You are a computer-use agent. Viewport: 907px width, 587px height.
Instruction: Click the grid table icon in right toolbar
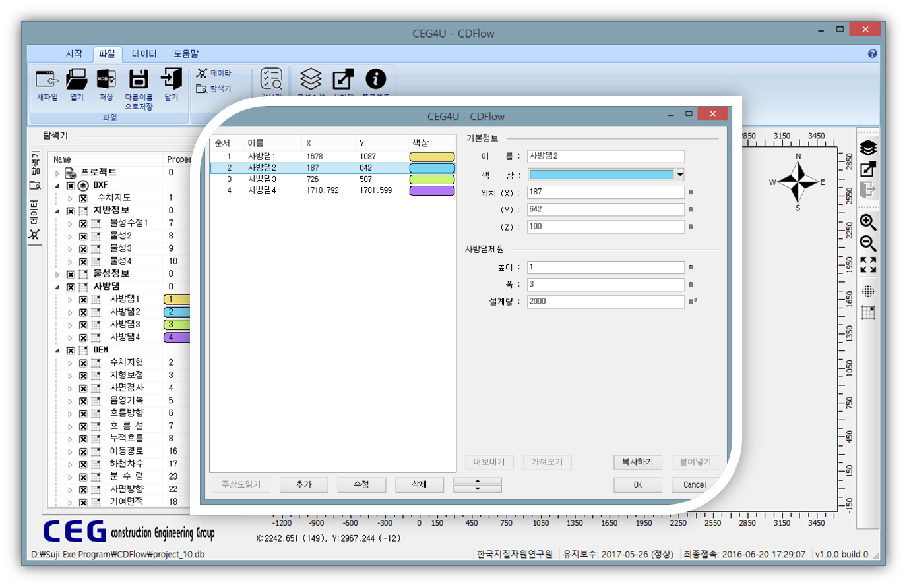(x=868, y=312)
